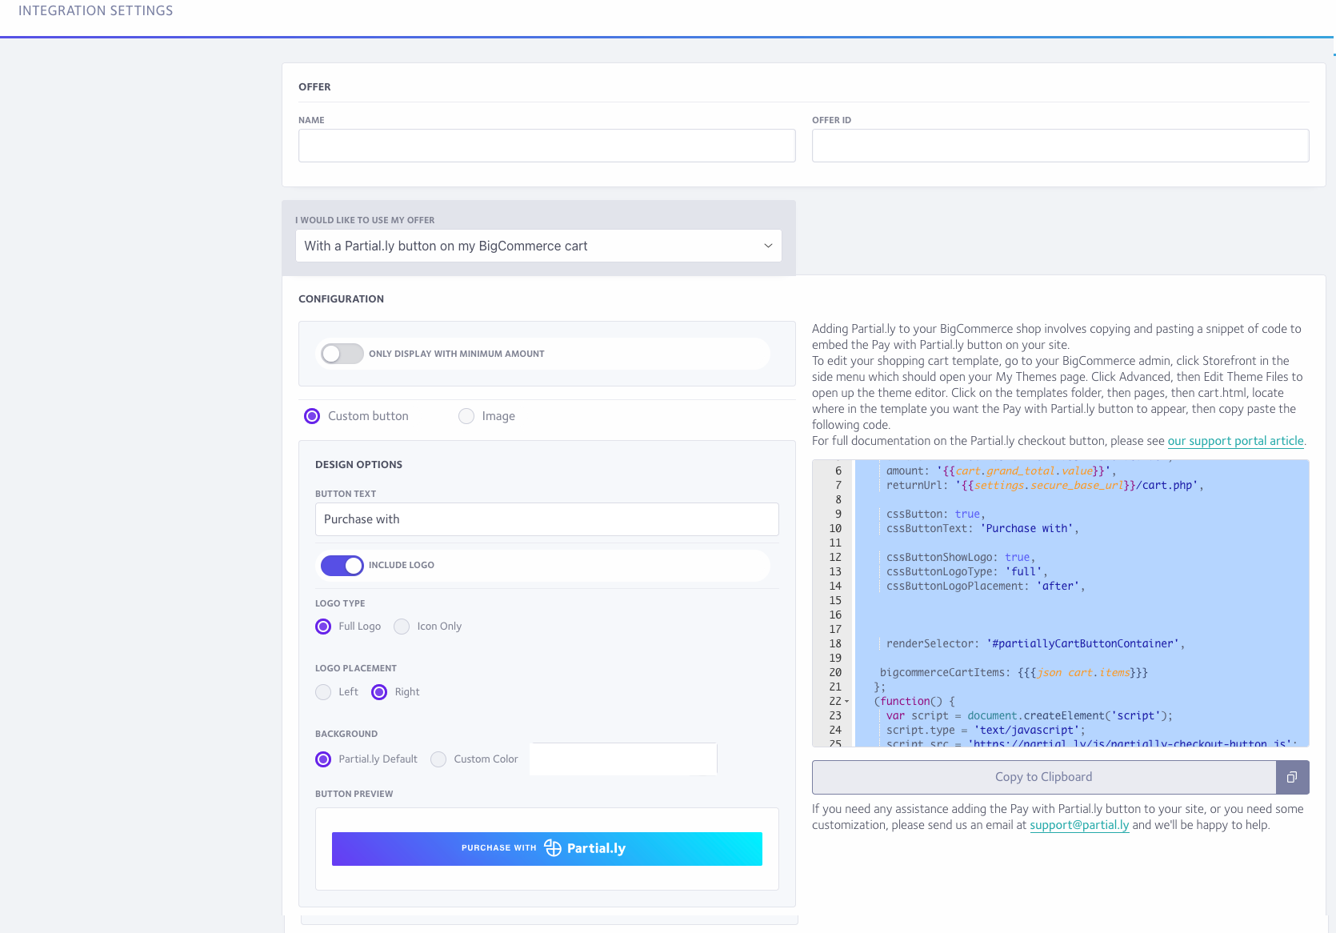
Task: Select Custom Color background option
Action: (438, 759)
